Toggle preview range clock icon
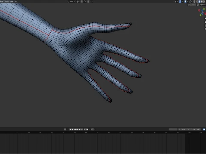The height and width of the screenshot is (154, 206). [x=179, y=130]
